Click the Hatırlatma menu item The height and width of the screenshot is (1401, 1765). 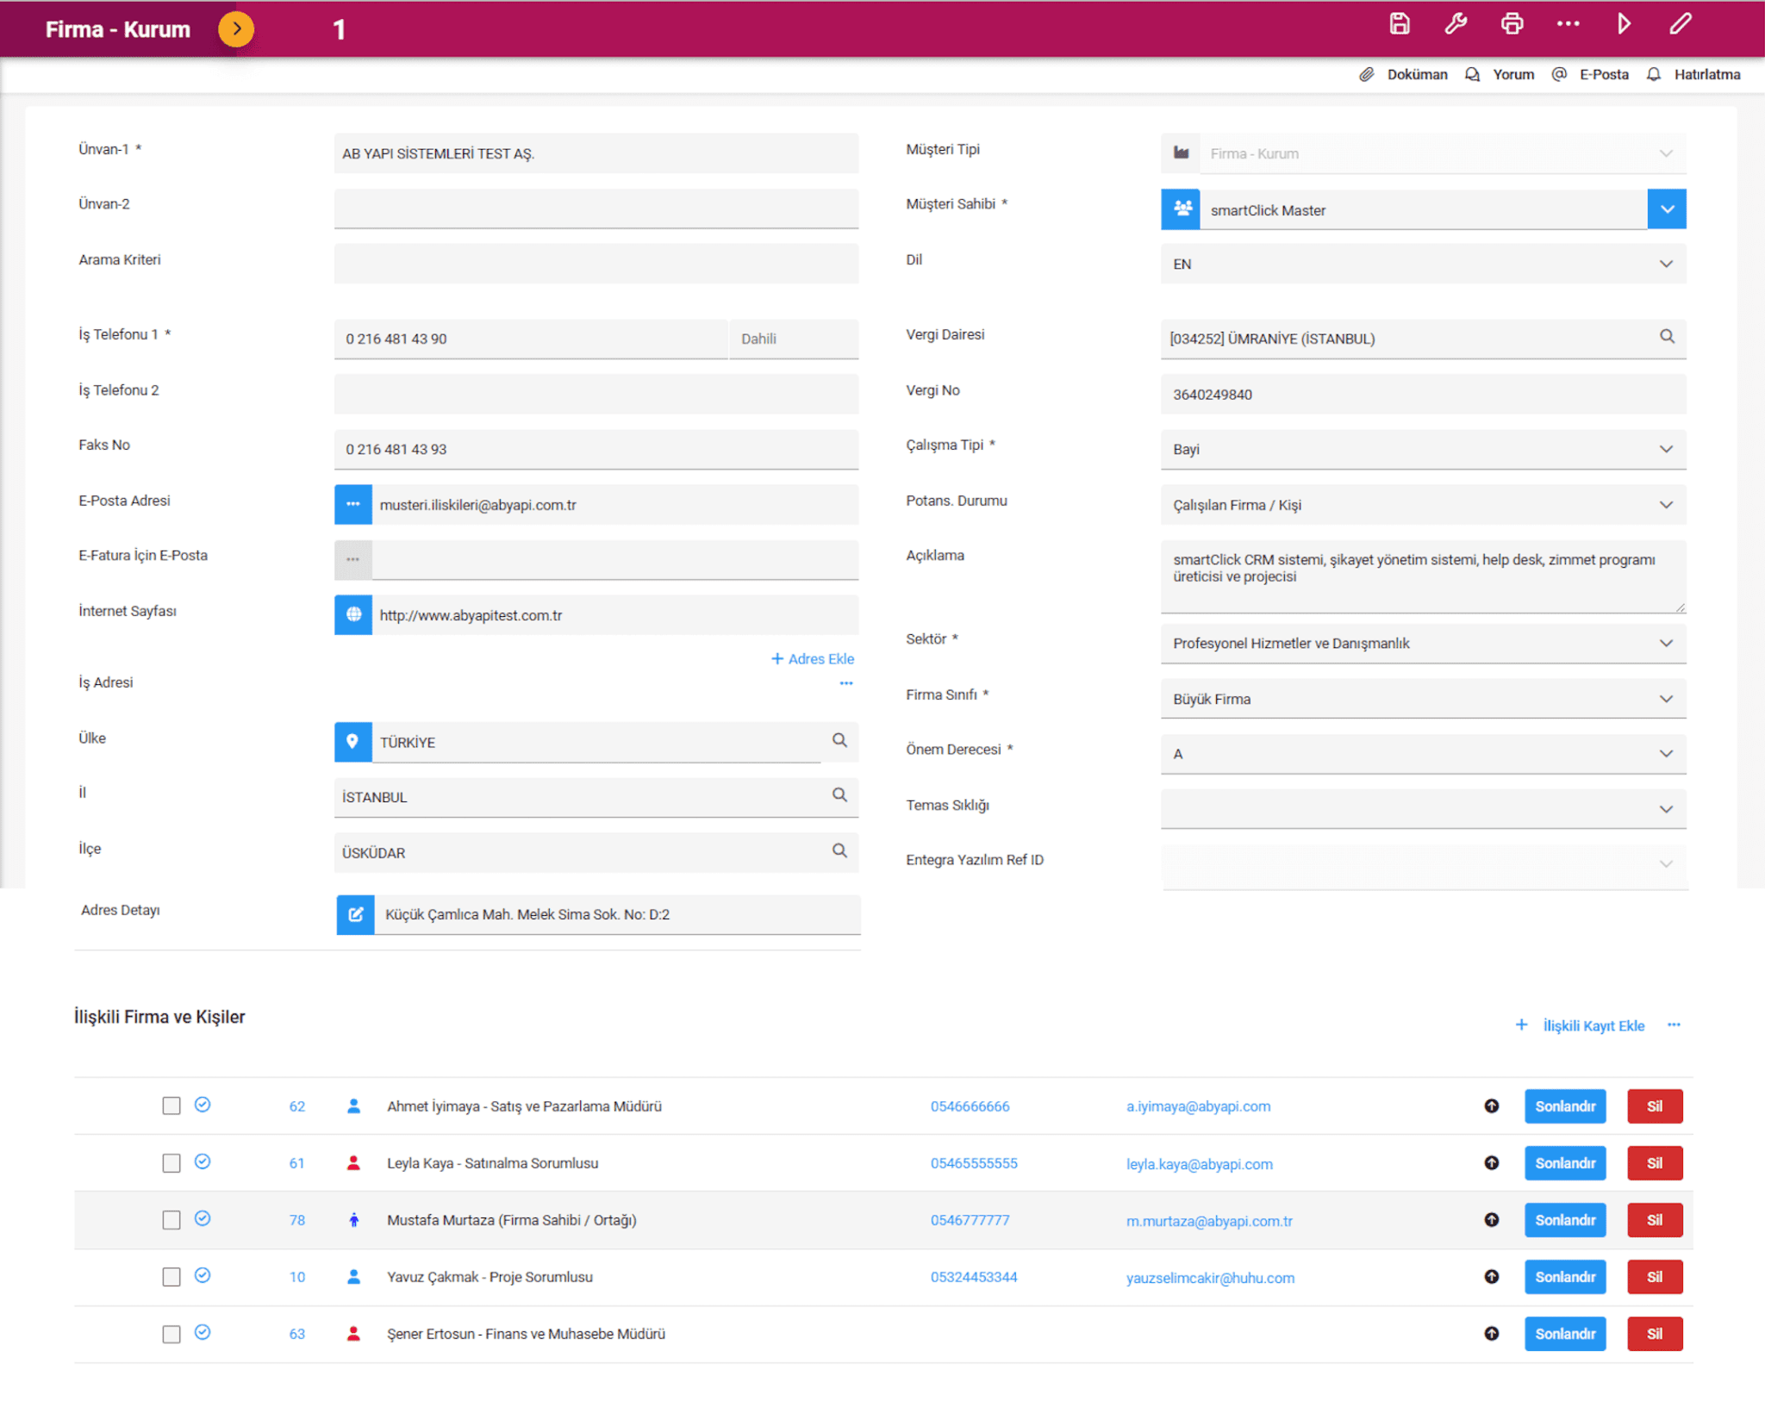pyautogui.click(x=1706, y=74)
